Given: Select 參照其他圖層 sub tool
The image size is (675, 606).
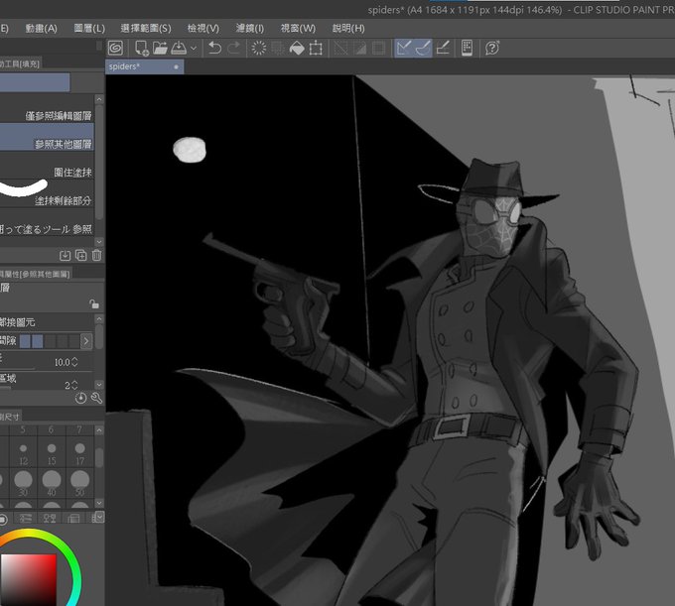Looking at the screenshot, I should (47, 137).
